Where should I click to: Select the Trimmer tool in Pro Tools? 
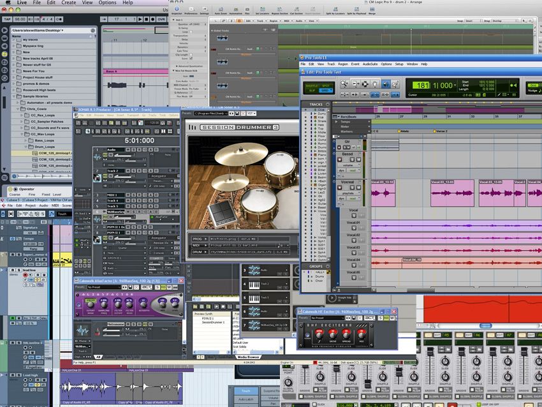pyautogui.click(x=356, y=83)
